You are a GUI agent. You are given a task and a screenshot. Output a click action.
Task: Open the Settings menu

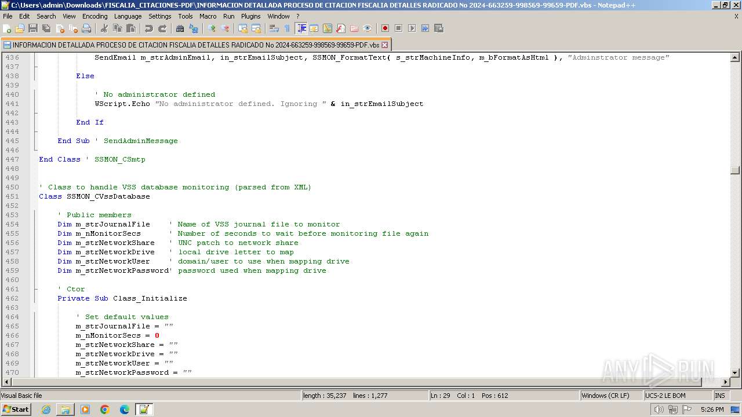tap(160, 16)
